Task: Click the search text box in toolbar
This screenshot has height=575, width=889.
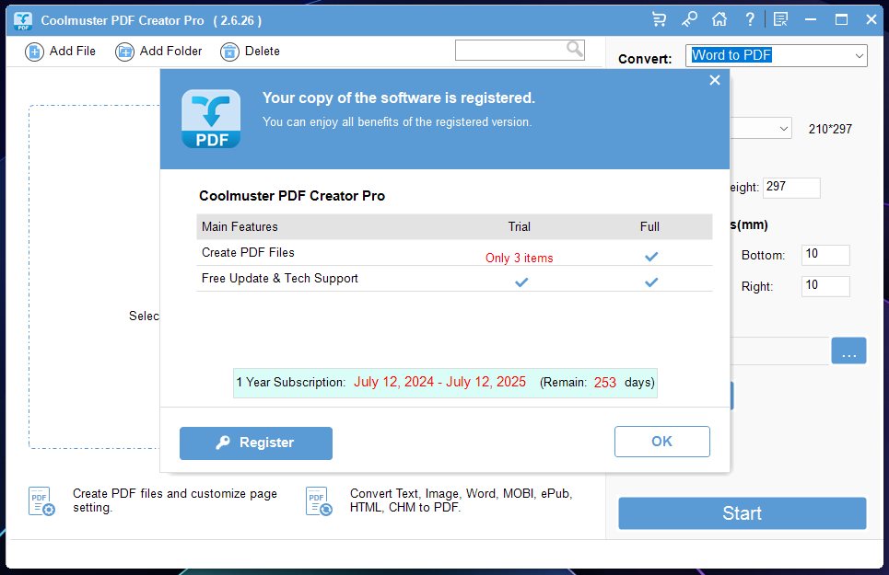Action: 511,50
